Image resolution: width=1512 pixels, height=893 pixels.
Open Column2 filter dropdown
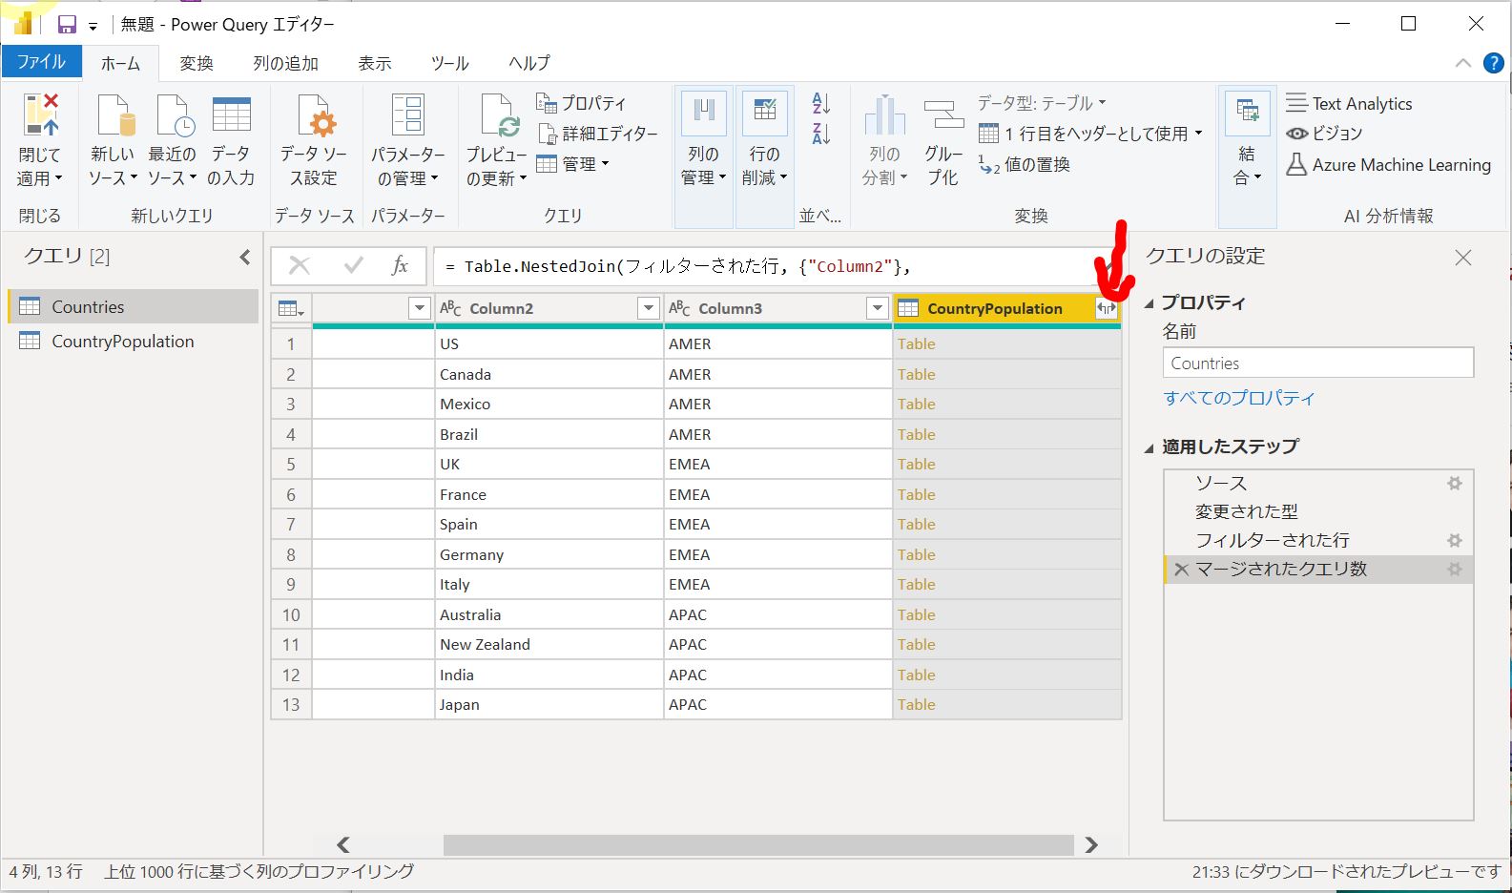click(649, 308)
